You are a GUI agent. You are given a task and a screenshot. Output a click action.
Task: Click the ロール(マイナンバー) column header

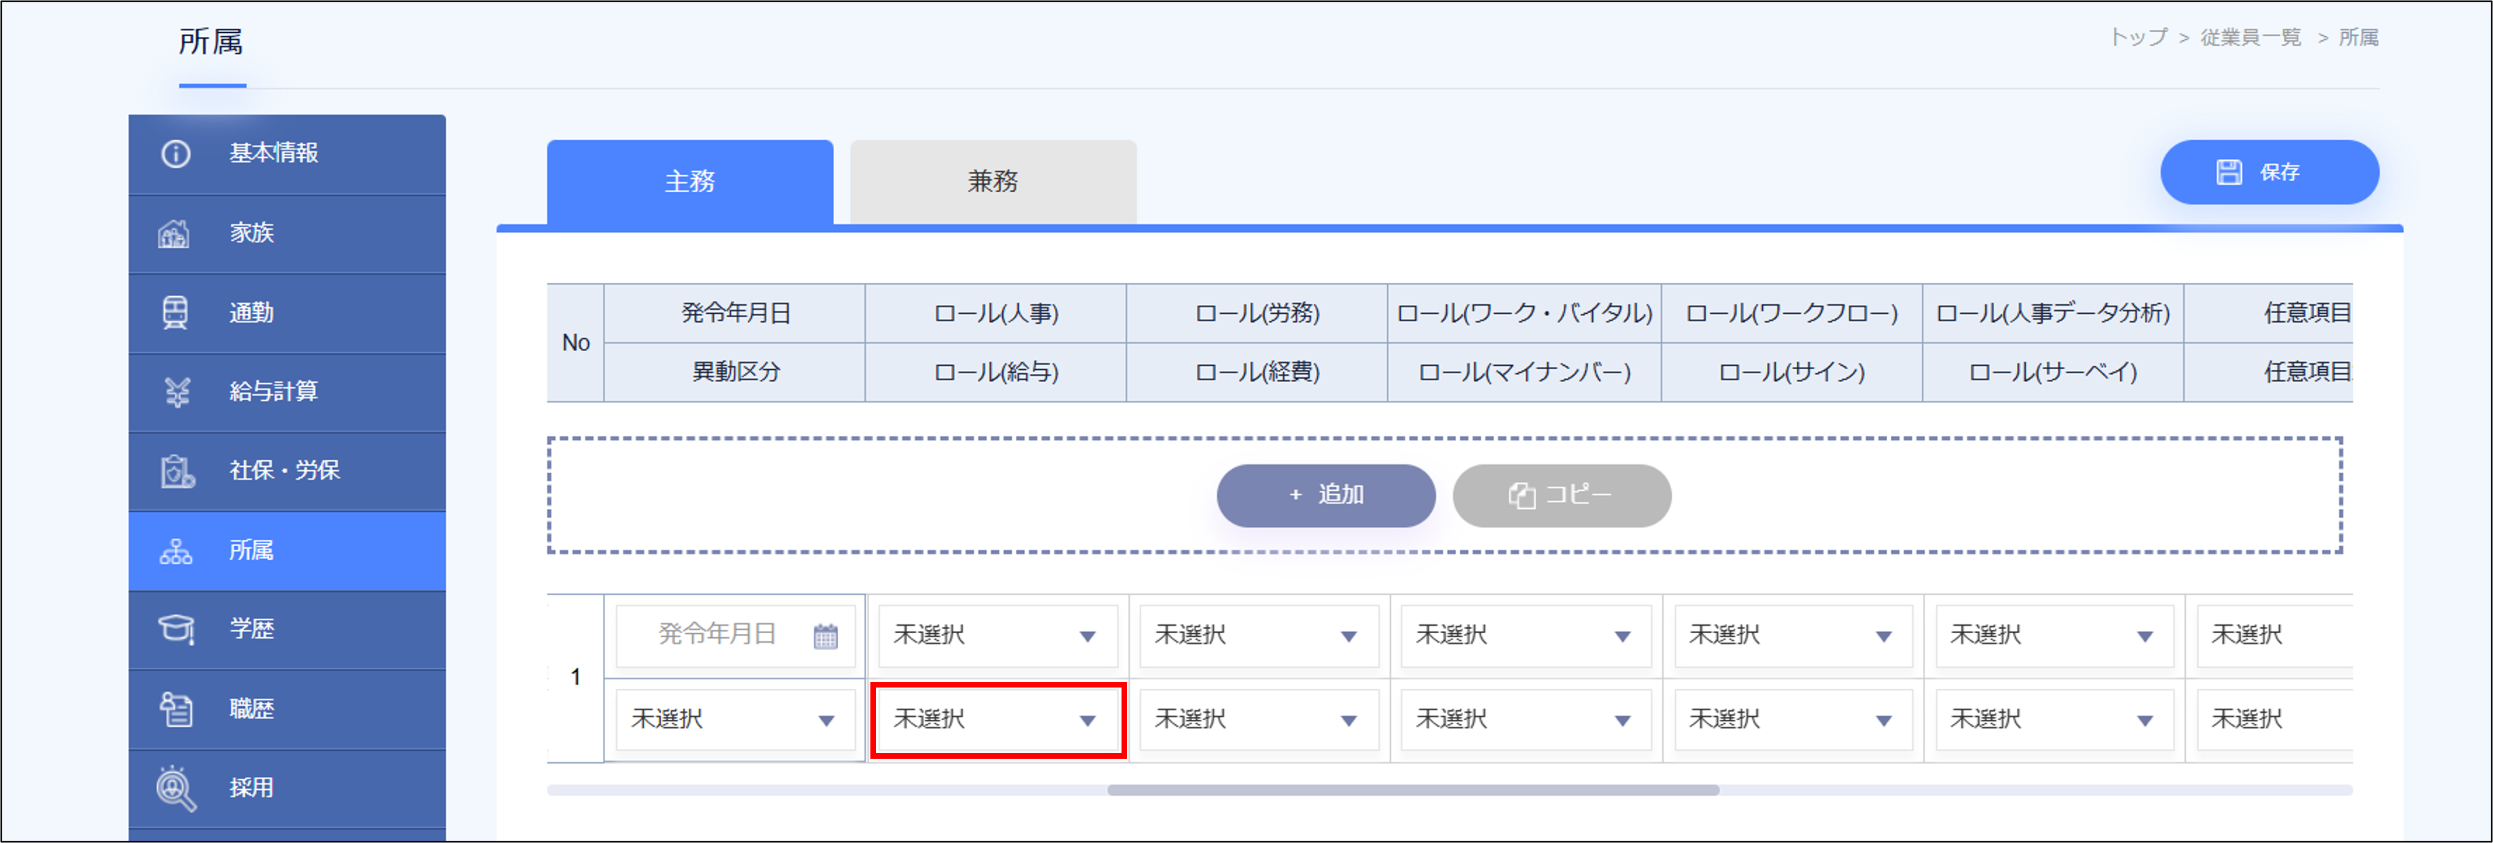[1524, 373]
